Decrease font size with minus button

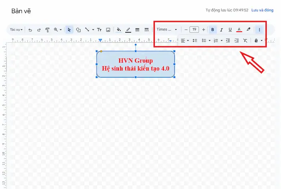pos(186,30)
